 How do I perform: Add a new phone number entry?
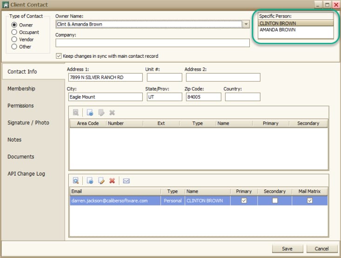(x=90, y=113)
